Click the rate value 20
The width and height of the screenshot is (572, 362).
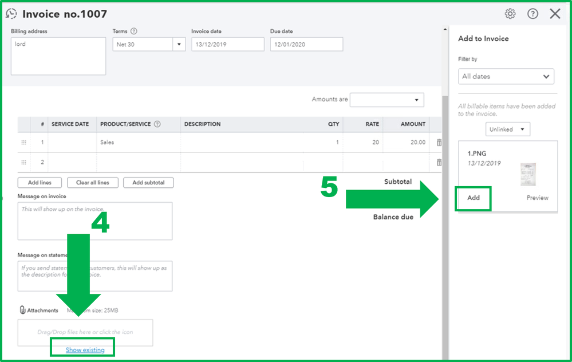click(376, 142)
